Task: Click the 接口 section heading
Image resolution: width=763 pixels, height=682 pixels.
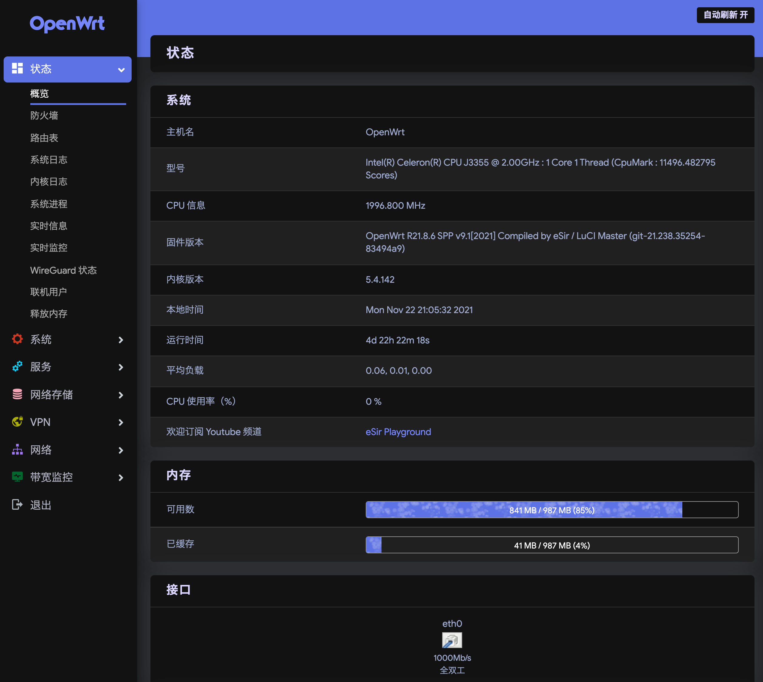Action: click(x=179, y=590)
